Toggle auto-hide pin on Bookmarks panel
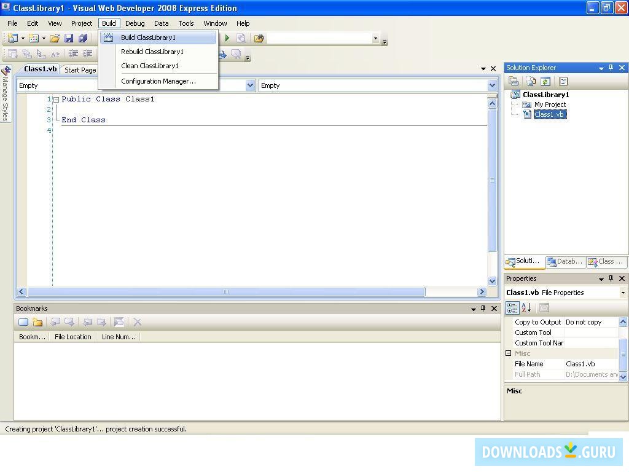 pos(483,309)
